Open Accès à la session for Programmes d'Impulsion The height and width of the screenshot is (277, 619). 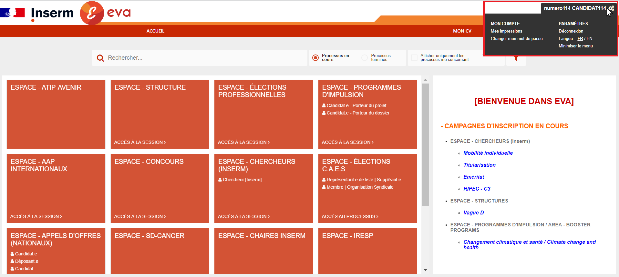pos(348,142)
